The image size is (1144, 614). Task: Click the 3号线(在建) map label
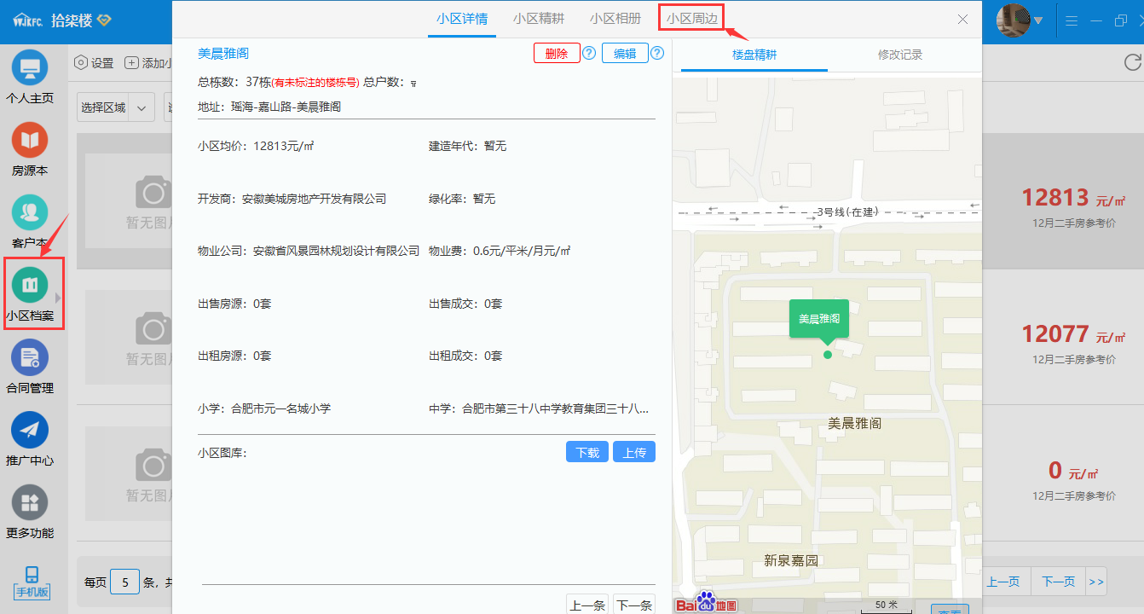pos(846,211)
